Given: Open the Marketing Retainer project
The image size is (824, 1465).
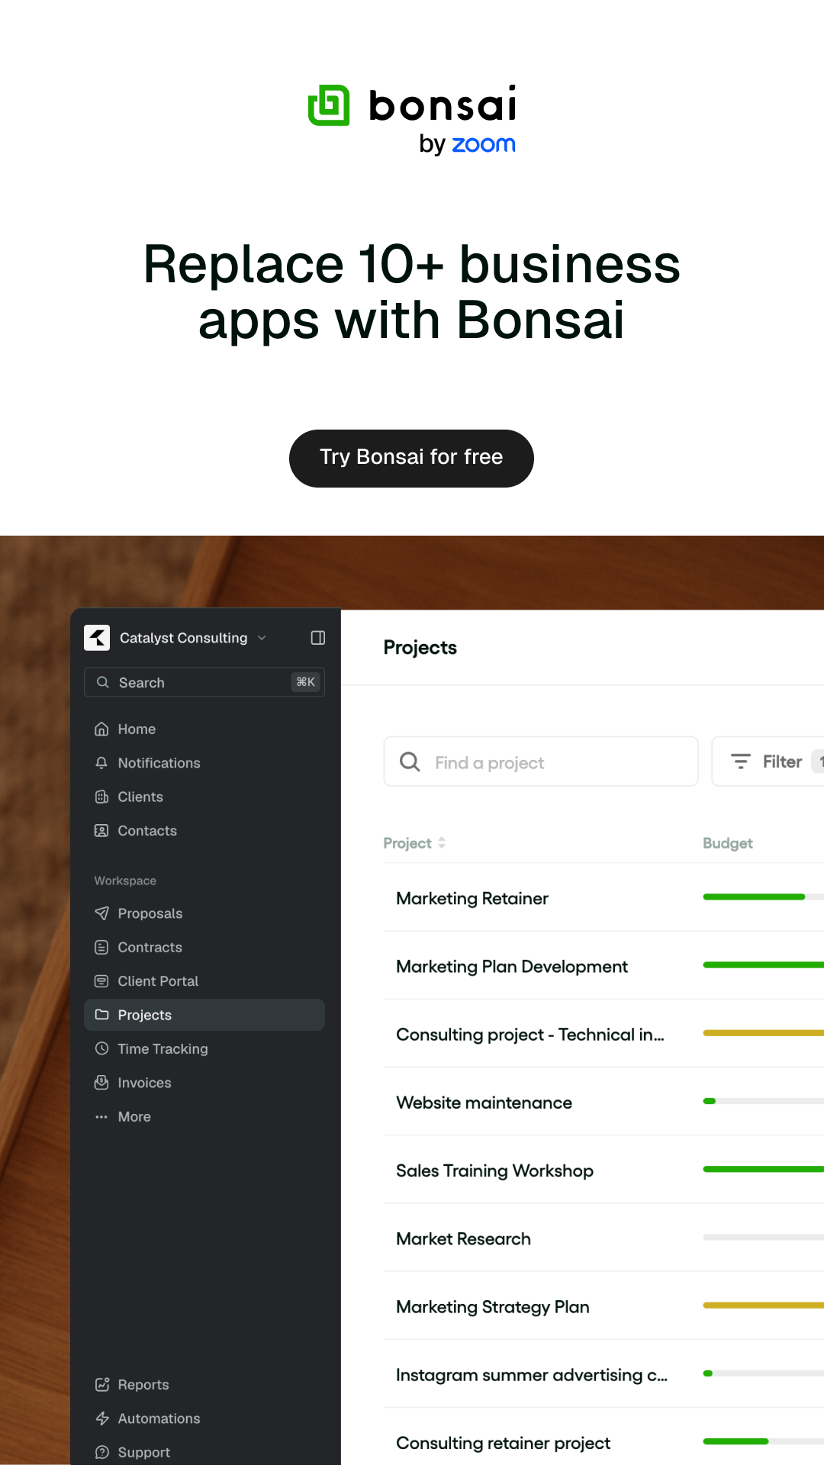Looking at the screenshot, I should [472, 899].
